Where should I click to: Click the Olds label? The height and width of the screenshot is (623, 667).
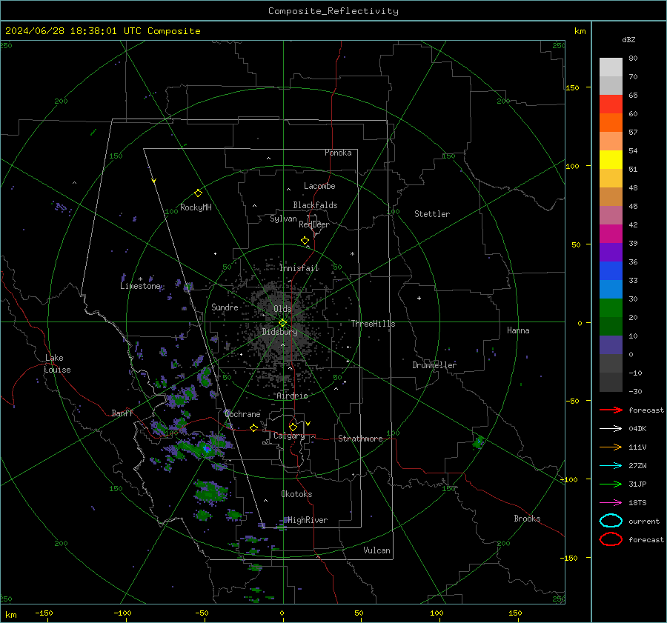(x=282, y=309)
